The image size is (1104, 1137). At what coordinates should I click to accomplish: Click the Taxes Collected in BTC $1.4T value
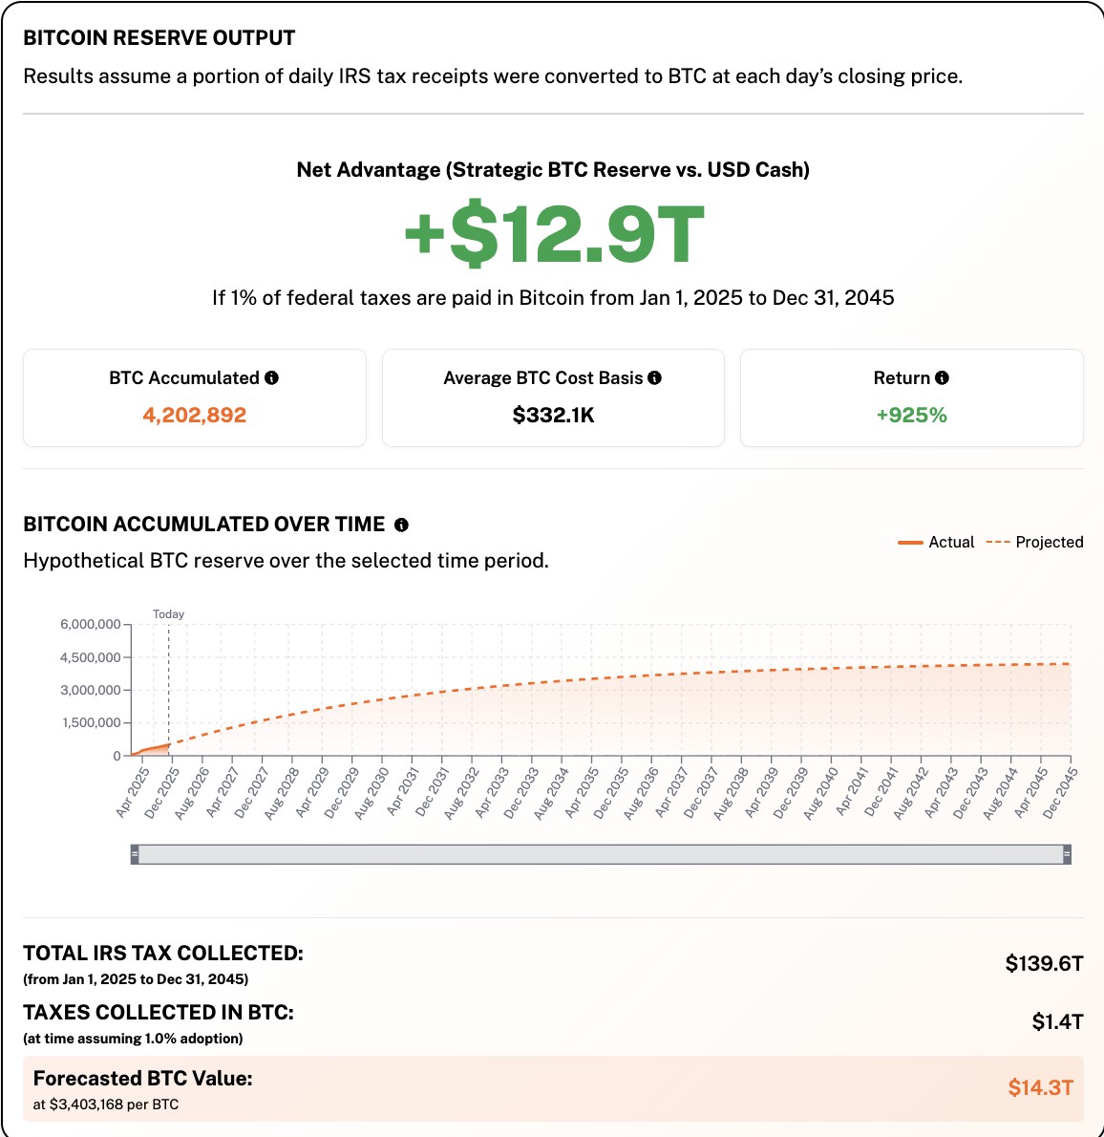click(x=1057, y=1022)
